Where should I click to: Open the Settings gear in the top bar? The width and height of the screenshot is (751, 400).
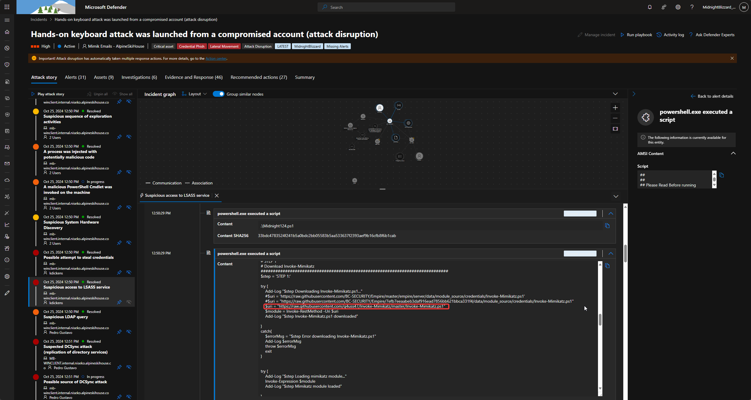(x=678, y=7)
